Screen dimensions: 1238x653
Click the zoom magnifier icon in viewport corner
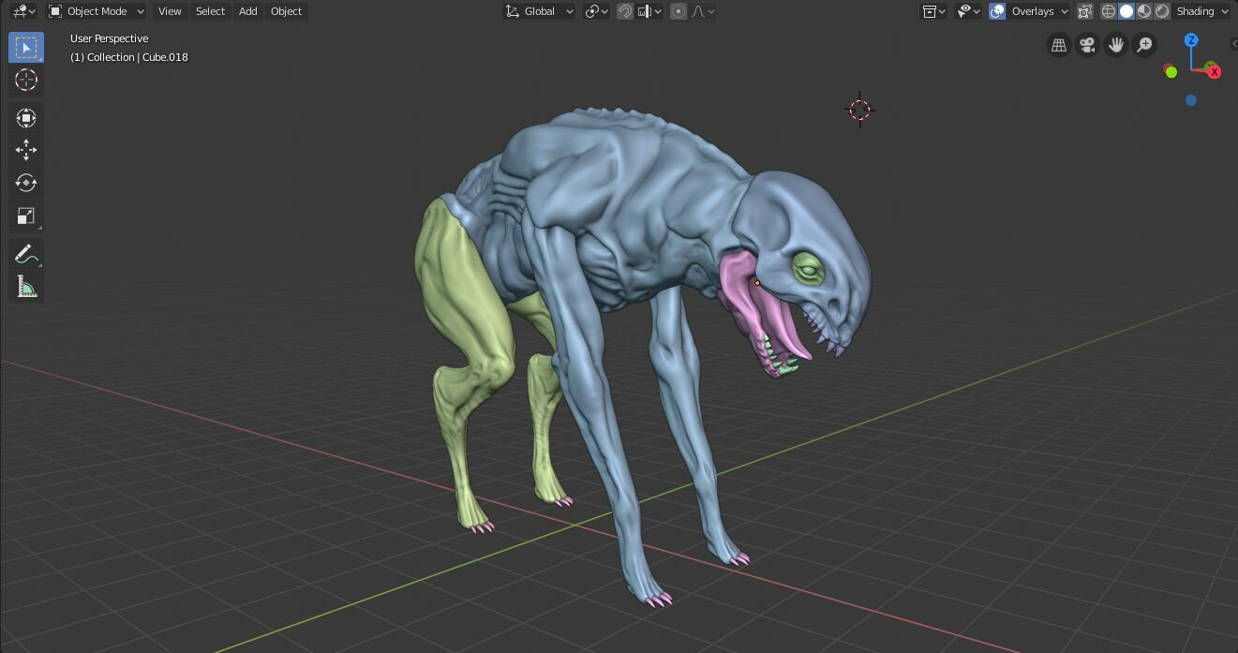(x=1144, y=44)
